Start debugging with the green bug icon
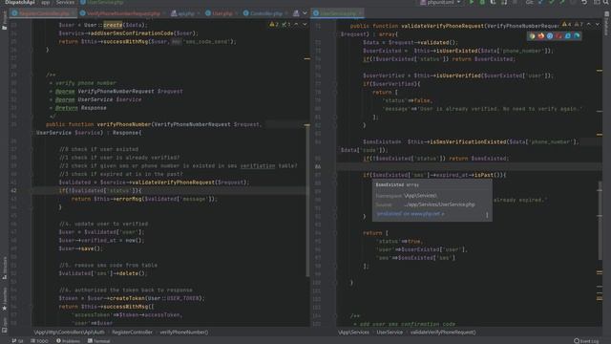Viewport: 611px width, 344px height. (x=482, y=2)
